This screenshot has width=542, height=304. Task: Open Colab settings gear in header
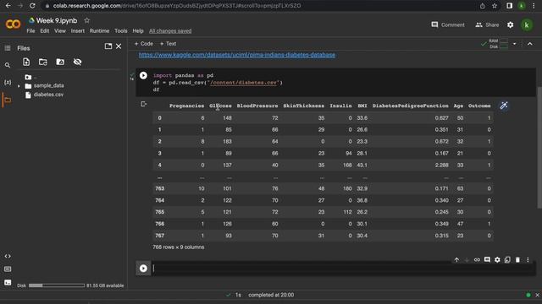510,24
